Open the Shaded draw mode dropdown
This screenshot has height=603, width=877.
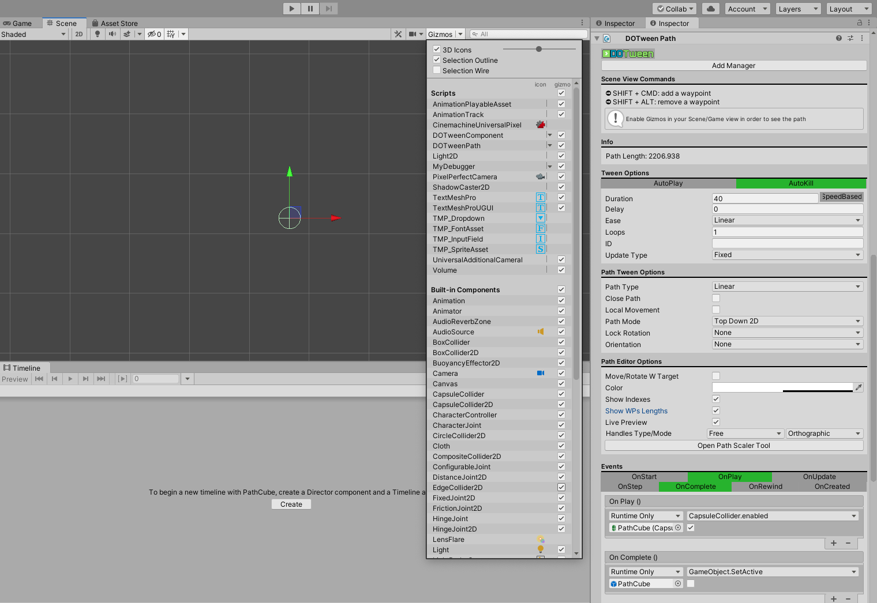click(x=34, y=34)
